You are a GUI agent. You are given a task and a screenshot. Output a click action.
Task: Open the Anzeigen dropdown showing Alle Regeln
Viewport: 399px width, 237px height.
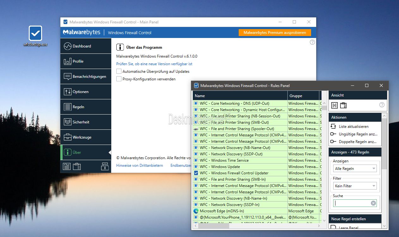355,169
